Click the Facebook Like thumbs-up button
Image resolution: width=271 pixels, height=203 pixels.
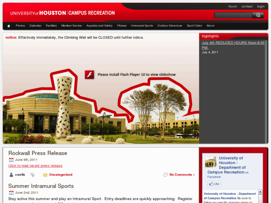214,184
